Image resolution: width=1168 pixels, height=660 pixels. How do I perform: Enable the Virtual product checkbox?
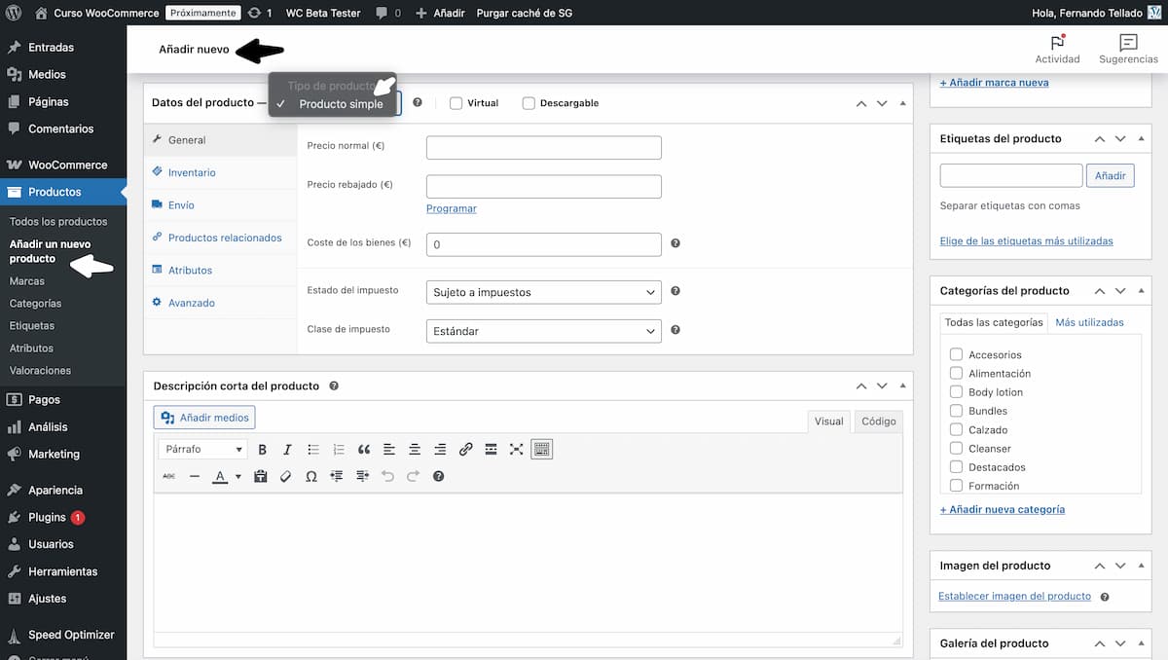pyautogui.click(x=455, y=102)
